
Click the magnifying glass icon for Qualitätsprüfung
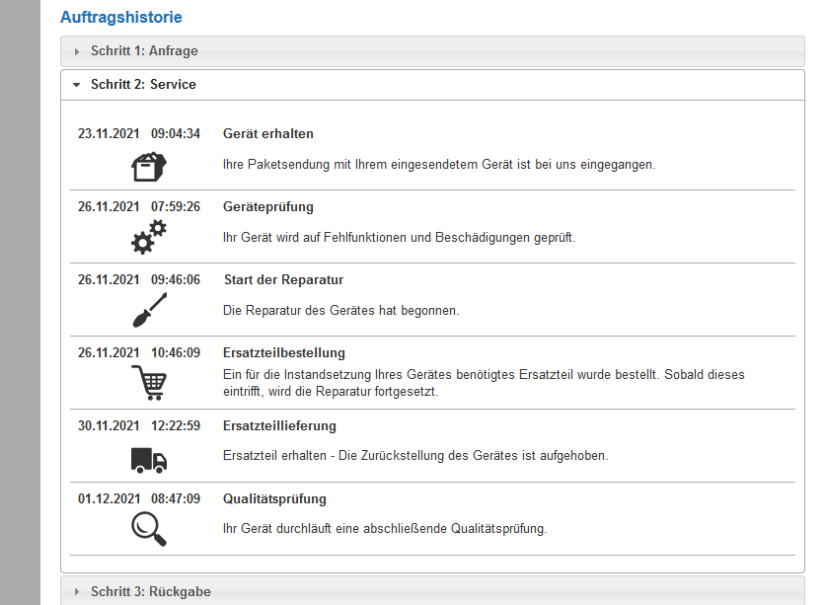tap(149, 529)
